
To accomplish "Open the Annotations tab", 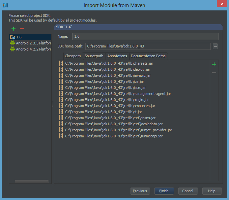I will coord(117,56).
